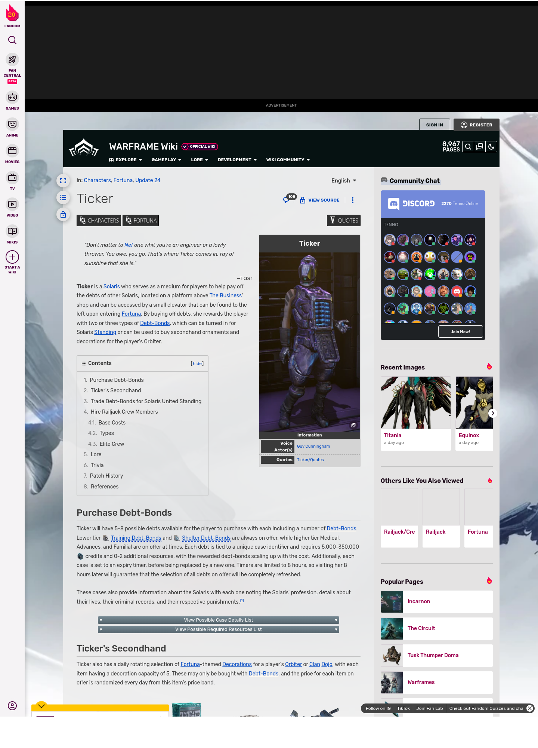Join the Discord with Join Now
This screenshot has height=748, width=538.
click(461, 332)
